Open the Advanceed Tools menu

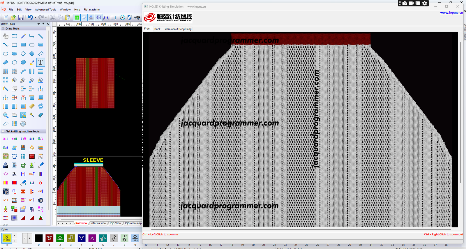pyautogui.click(x=45, y=10)
